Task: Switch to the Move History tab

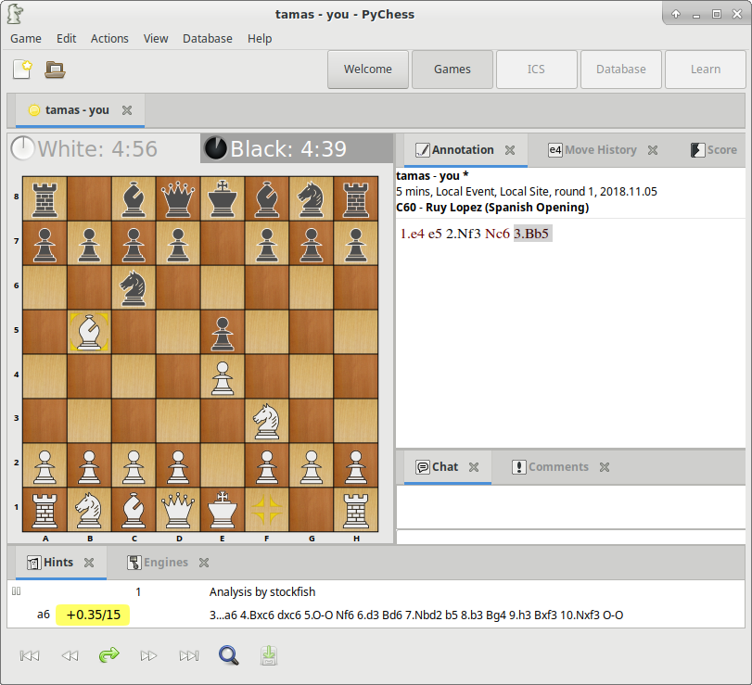Action: tap(601, 149)
